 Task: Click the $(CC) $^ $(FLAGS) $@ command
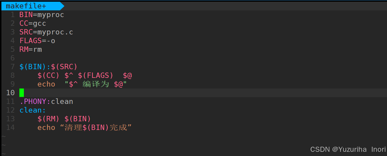coord(85,75)
